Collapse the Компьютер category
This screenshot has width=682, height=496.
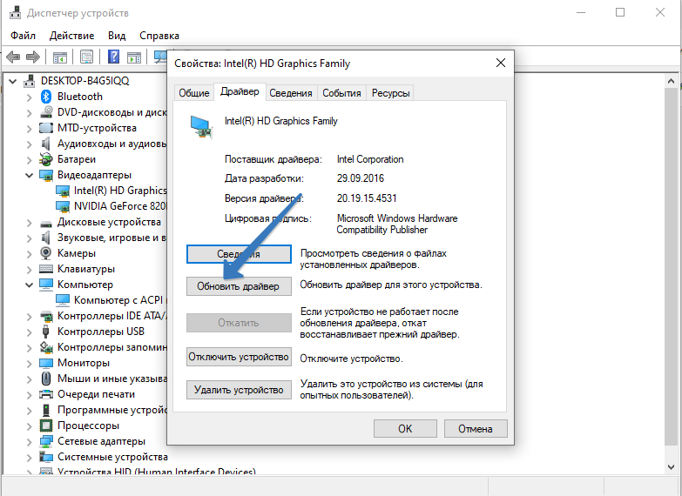pyautogui.click(x=29, y=285)
